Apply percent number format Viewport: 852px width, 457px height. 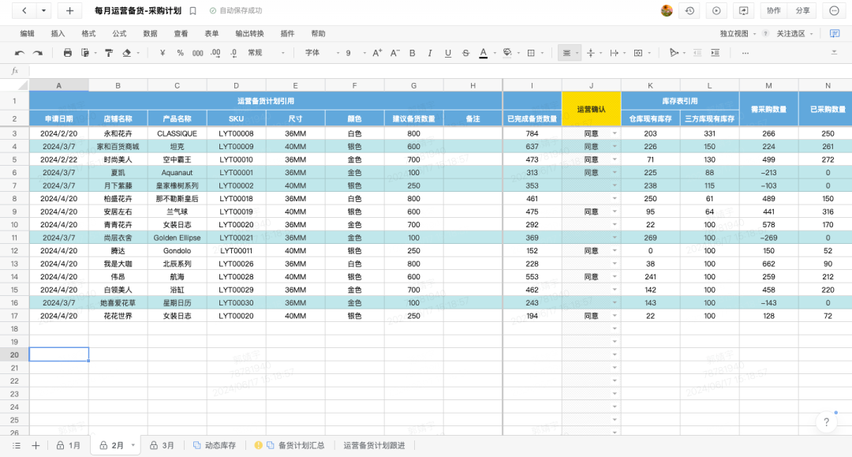coord(180,53)
